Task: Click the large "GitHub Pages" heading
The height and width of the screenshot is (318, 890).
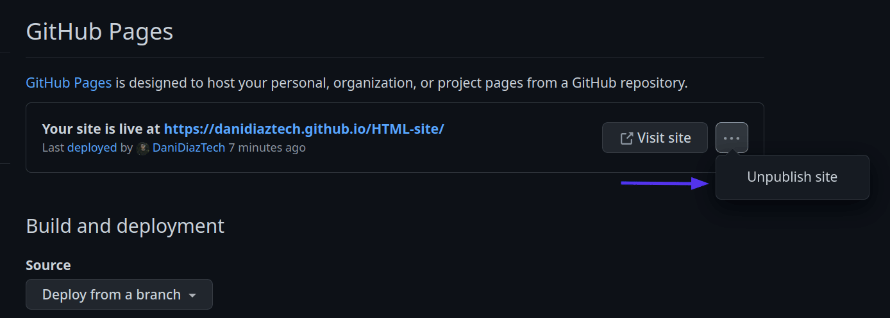Action: click(x=99, y=31)
